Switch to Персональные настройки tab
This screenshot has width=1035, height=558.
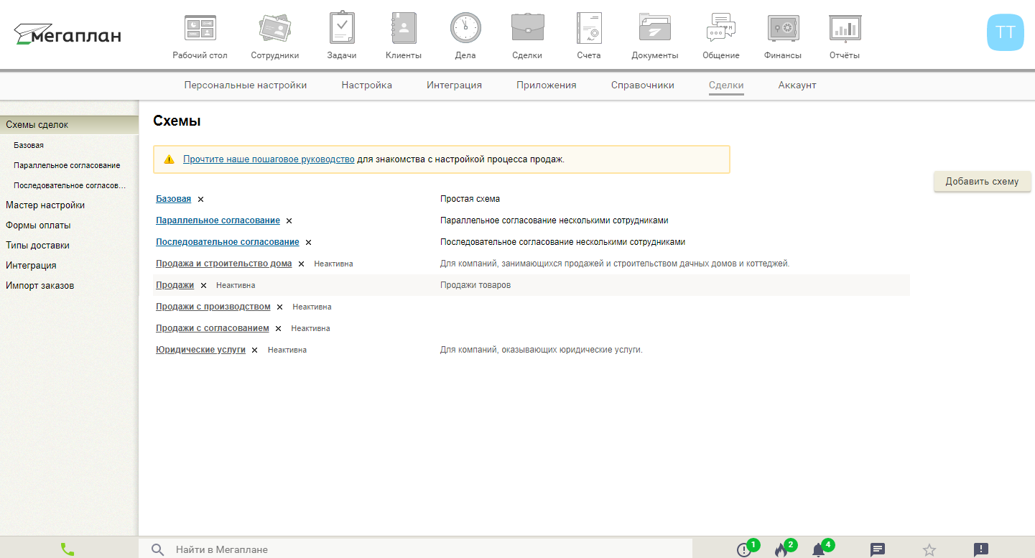pos(246,85)
